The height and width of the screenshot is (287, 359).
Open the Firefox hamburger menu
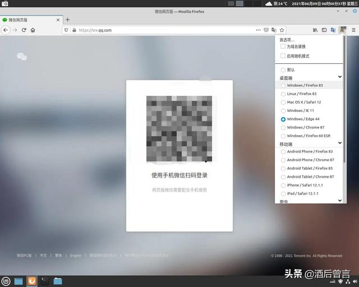click(x=353, y=30)
